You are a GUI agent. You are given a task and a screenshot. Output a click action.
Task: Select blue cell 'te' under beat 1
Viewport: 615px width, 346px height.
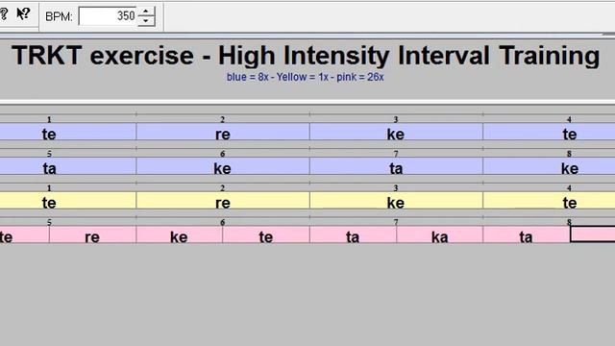click(x=68, y=132)
